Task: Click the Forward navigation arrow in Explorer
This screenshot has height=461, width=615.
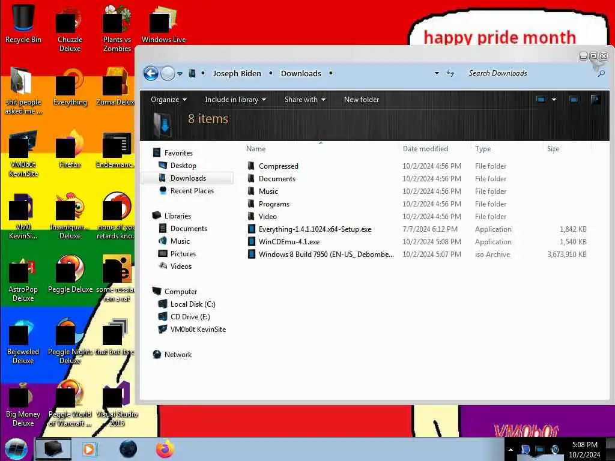Action: tap(168, 73)
